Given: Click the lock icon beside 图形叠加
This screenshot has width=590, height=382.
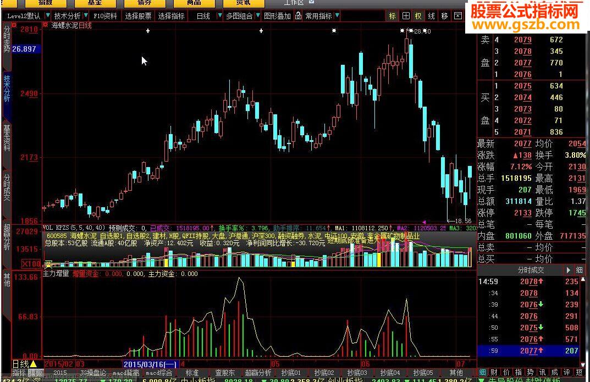Looking at the screenshot, I should [298, 16].
